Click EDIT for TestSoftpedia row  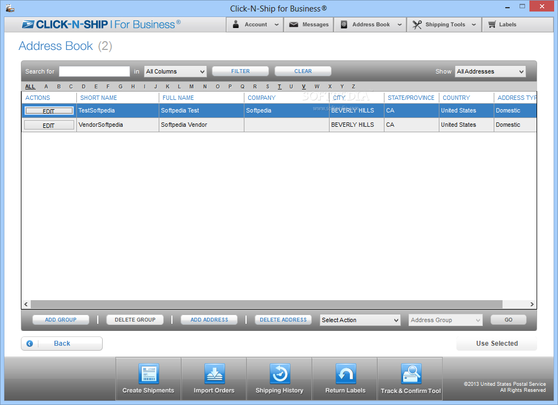click(49, 111)
